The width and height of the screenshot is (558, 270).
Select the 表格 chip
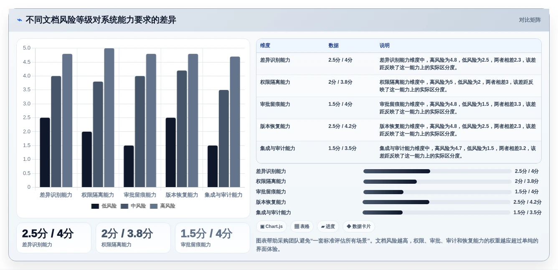pos(302,227)
